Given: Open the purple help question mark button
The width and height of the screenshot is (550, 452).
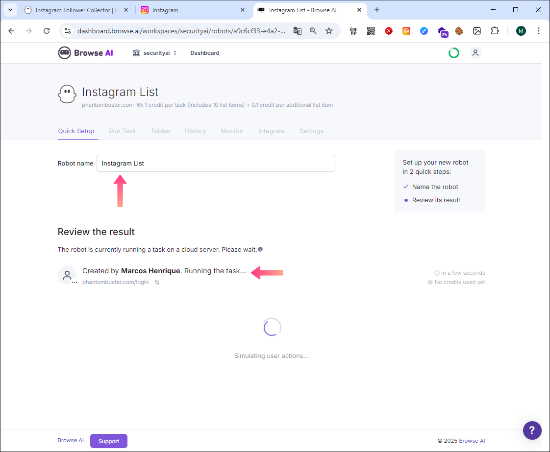Looking at the screenshot, I should coord(532,430).
